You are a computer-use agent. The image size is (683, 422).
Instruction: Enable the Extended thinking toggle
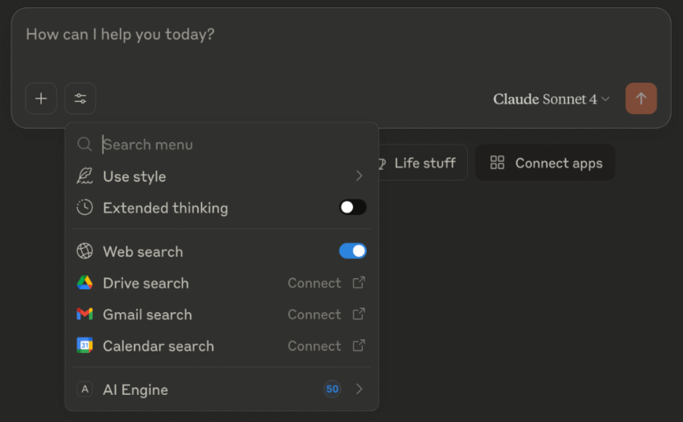pos(353,208)
